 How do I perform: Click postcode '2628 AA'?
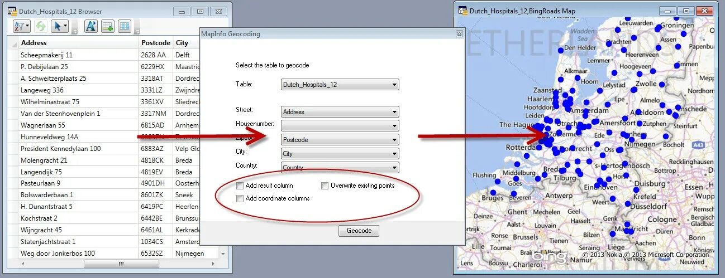click(156, 55)
